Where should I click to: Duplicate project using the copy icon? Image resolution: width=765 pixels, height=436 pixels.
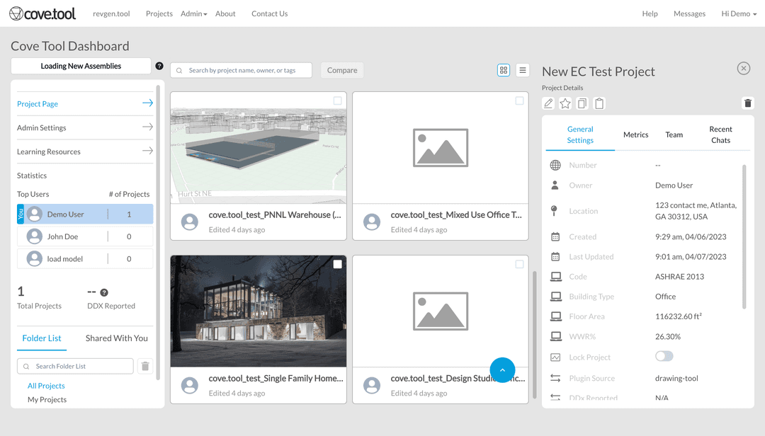tap(582, 103)
